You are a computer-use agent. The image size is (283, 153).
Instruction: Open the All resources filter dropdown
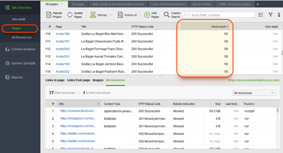254,93
